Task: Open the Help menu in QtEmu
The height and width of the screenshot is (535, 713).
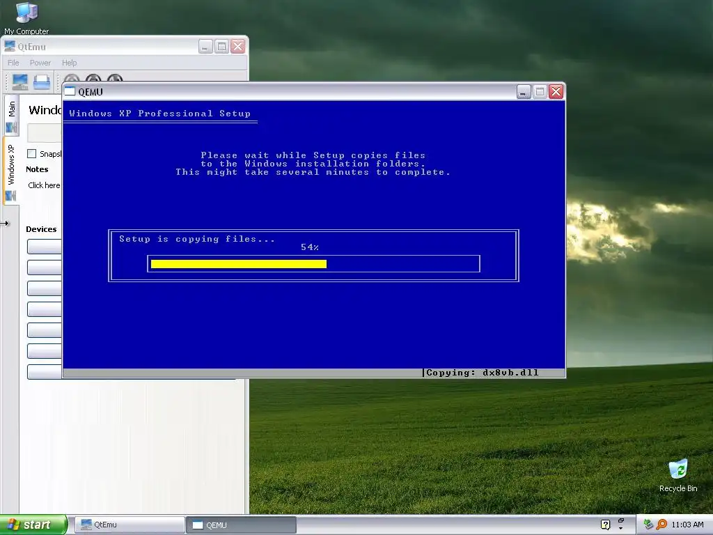Action: [x=69, y=63]
